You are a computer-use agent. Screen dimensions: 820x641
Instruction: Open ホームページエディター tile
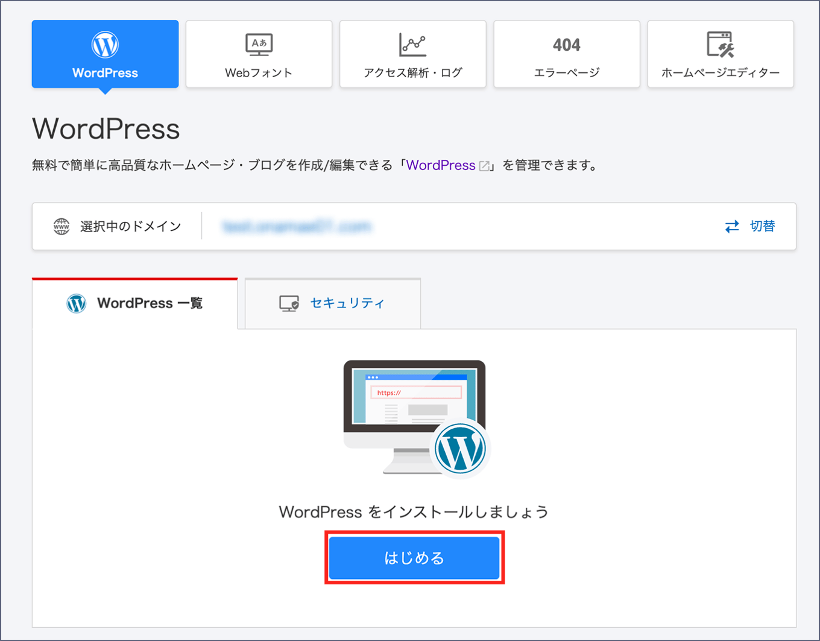tap(721, 54)
